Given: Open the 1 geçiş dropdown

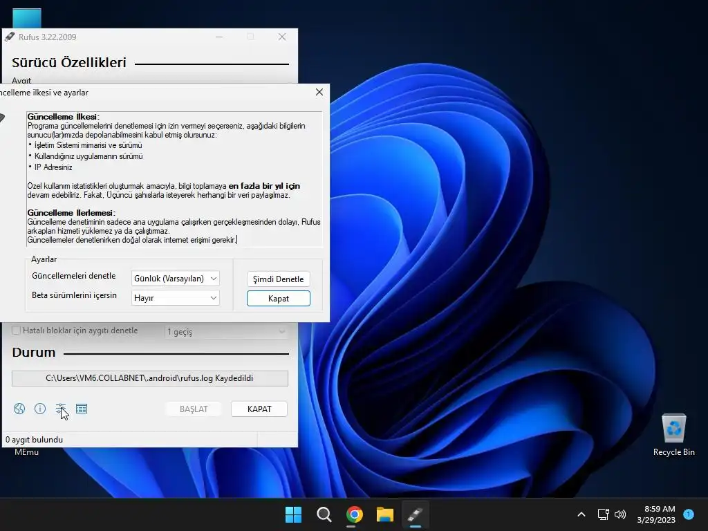Looking at the screenshot, I should coord(226,332).
